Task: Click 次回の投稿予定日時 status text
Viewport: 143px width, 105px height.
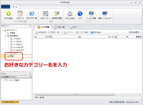Action: (124, 102)
